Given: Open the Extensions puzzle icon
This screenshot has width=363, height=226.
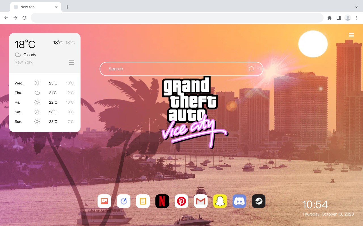Looking at the screenshot, I should coord(329,18).
